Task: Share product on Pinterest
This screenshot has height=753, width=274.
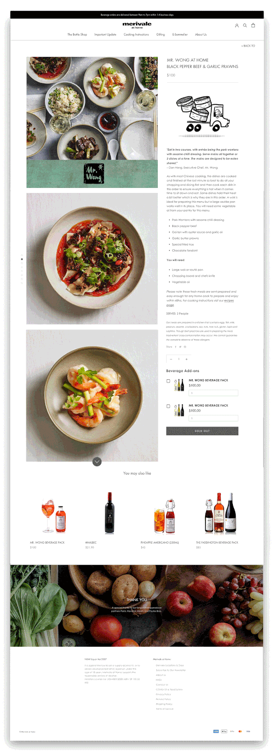Action: coord(185,347)
